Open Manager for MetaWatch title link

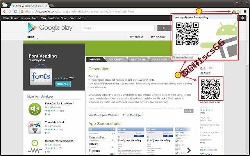pyautogui.click(x=59, y=141)
